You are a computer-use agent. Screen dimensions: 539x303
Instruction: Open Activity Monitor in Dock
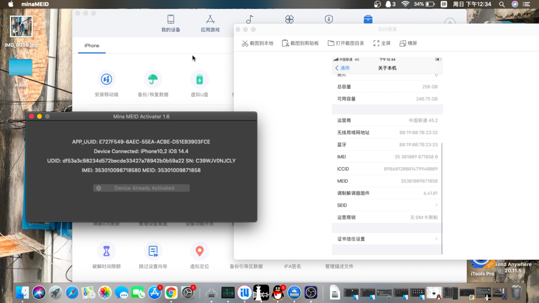coord(228,293)
